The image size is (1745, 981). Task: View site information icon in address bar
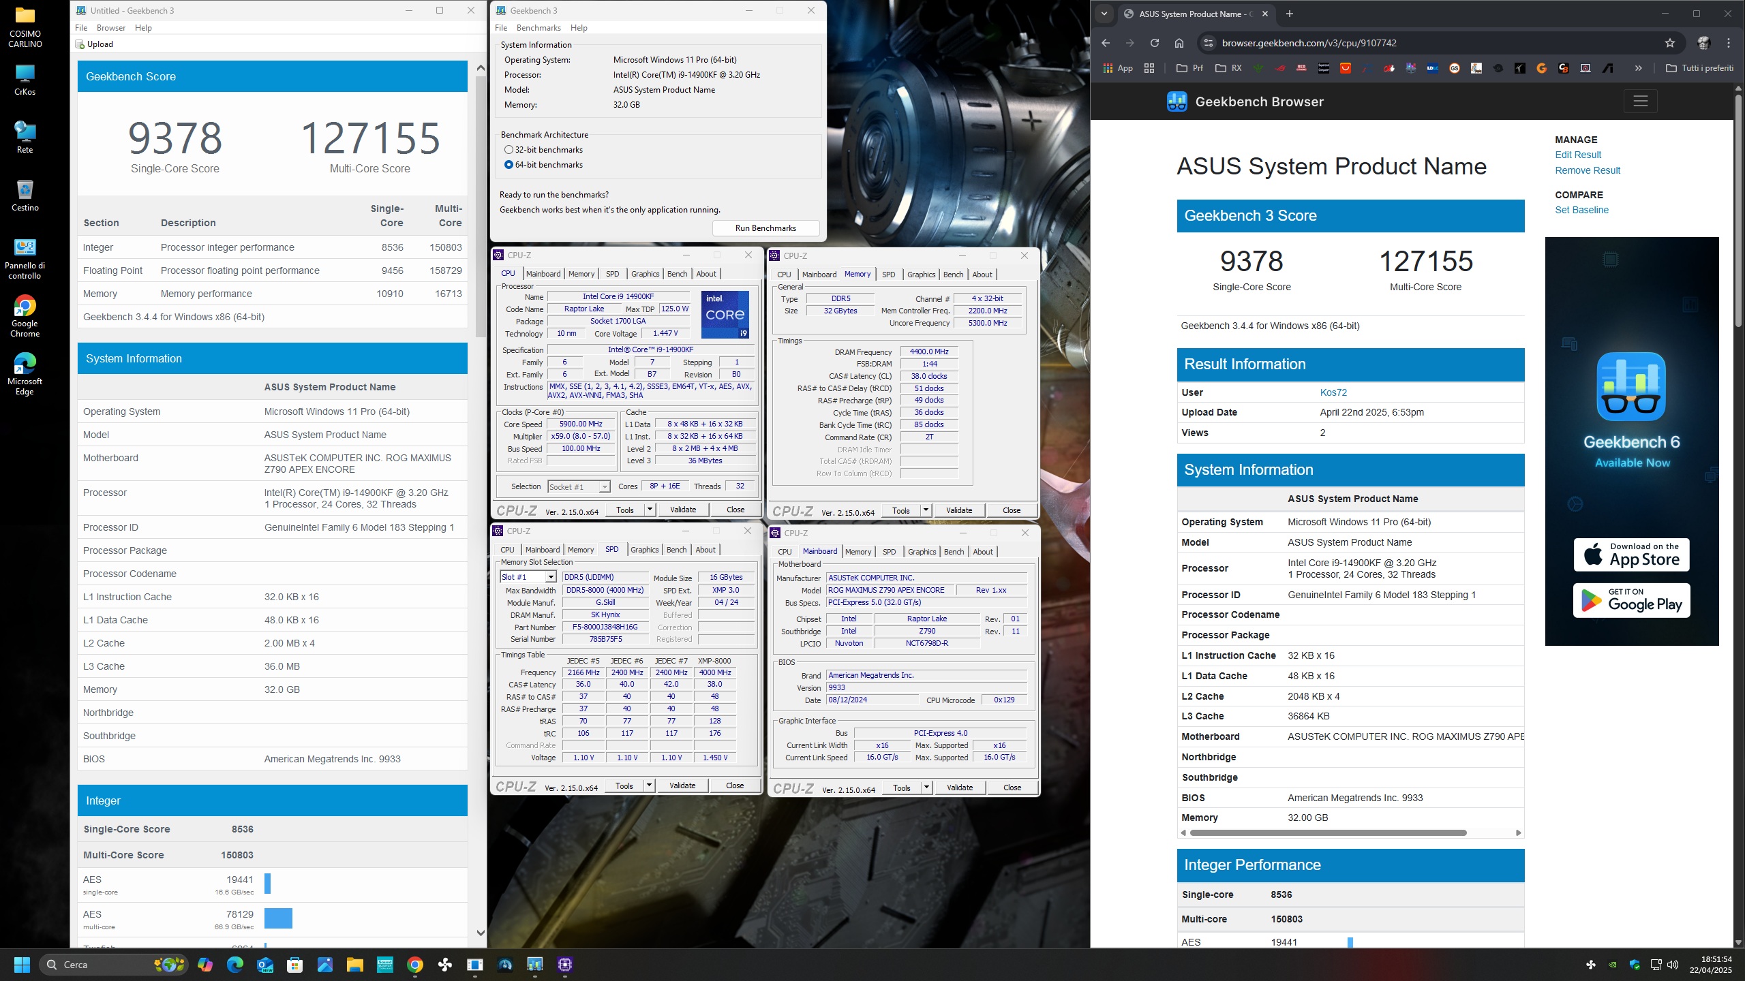pos(1208,43)
